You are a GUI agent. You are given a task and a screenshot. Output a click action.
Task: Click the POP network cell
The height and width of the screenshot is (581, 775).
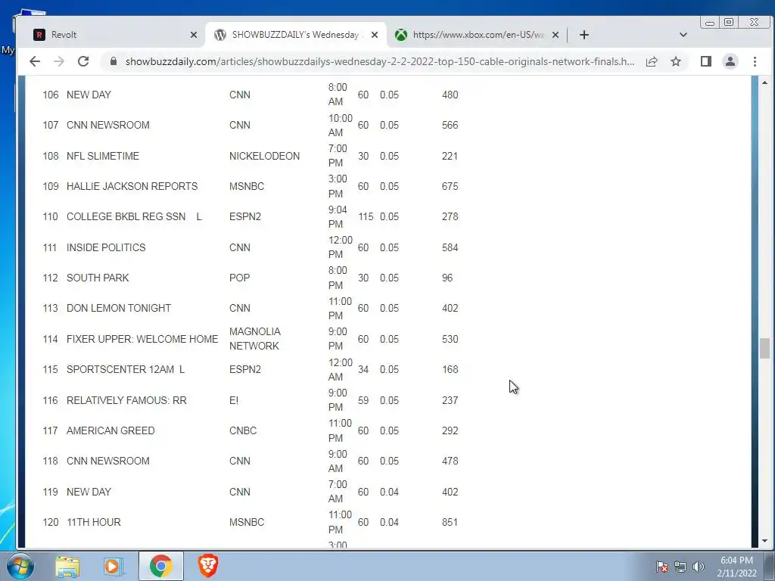point(240,278)
